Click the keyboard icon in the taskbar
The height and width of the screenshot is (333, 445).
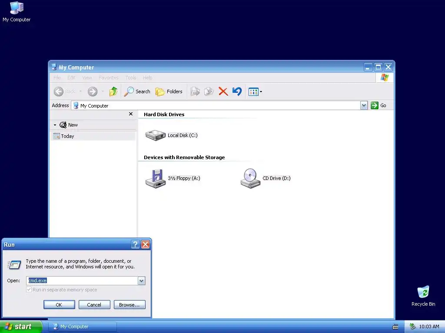(x=395, y=327)
